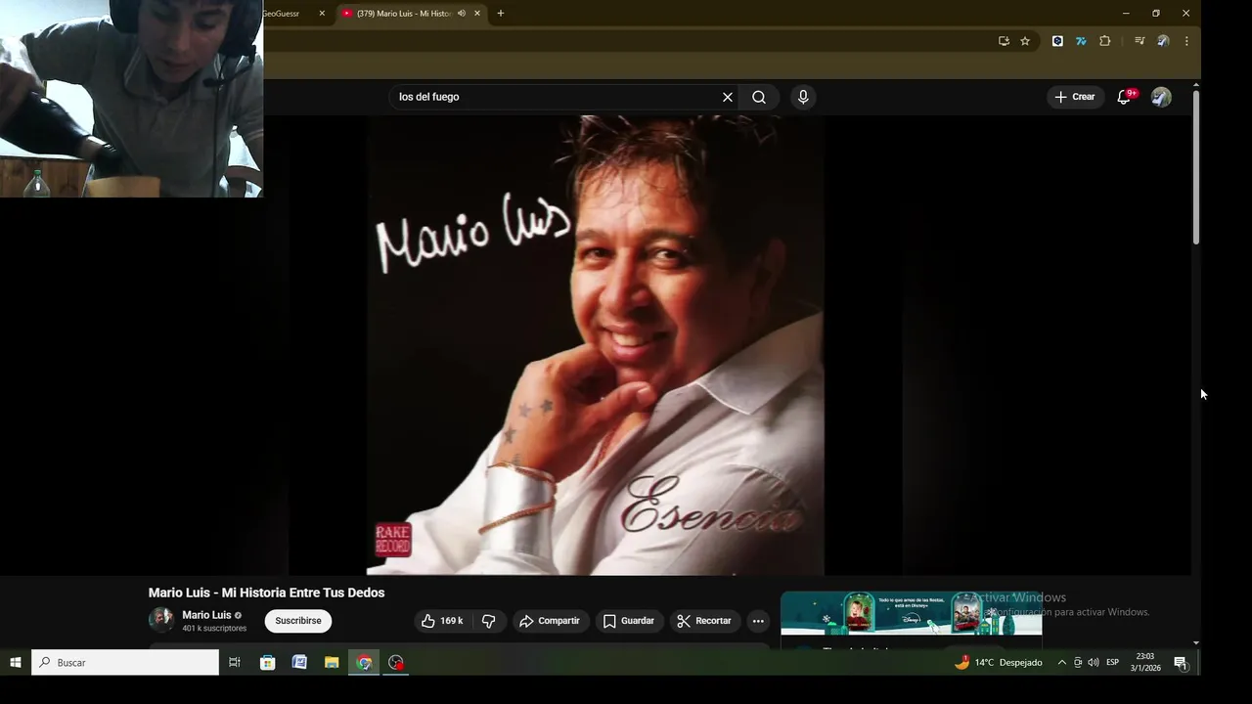Image resolution: width=1252 pixels, height=704 pixels.
Task: Open File Explorer from taskbar
Action: coord(332,662)
